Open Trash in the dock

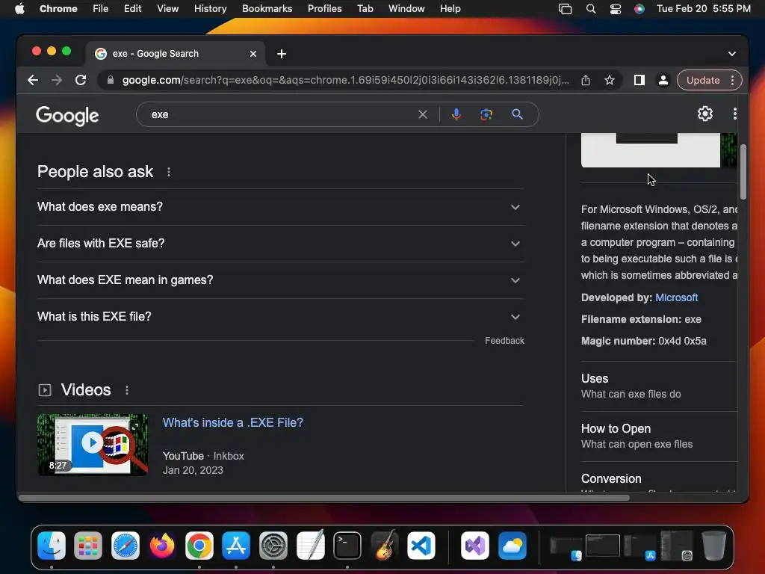(x=713, y=545)
